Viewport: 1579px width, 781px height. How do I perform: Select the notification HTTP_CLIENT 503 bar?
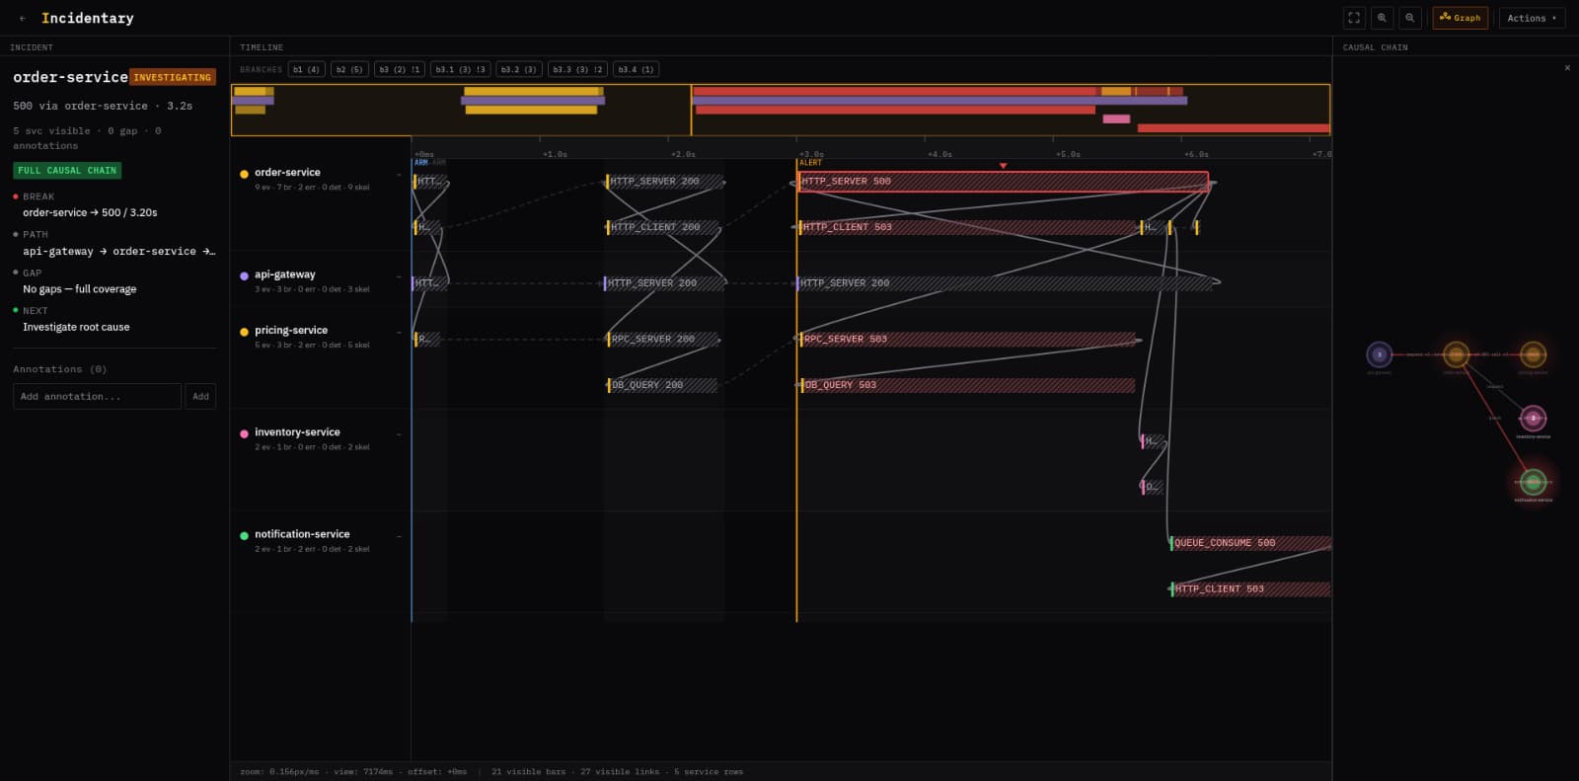(1250, 588)
